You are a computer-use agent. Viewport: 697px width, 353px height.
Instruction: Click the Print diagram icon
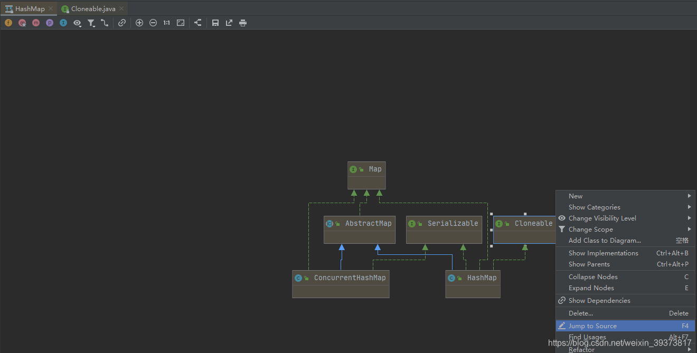click(x=243, y=23)
